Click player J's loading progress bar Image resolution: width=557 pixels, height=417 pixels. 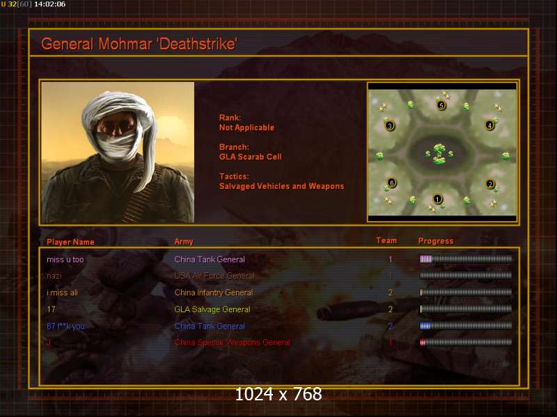pyautogui.click(x=466, y=342)
